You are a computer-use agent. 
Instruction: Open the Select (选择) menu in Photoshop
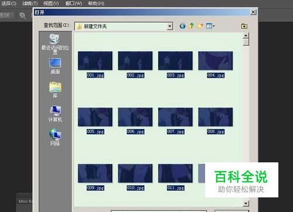tap(9, 4)
